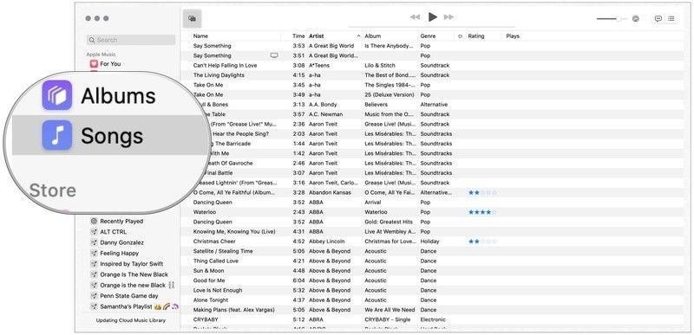The image size is (694, 335).
Task: Click the album artwork button in the toolbar
Action: click(192, 18)
